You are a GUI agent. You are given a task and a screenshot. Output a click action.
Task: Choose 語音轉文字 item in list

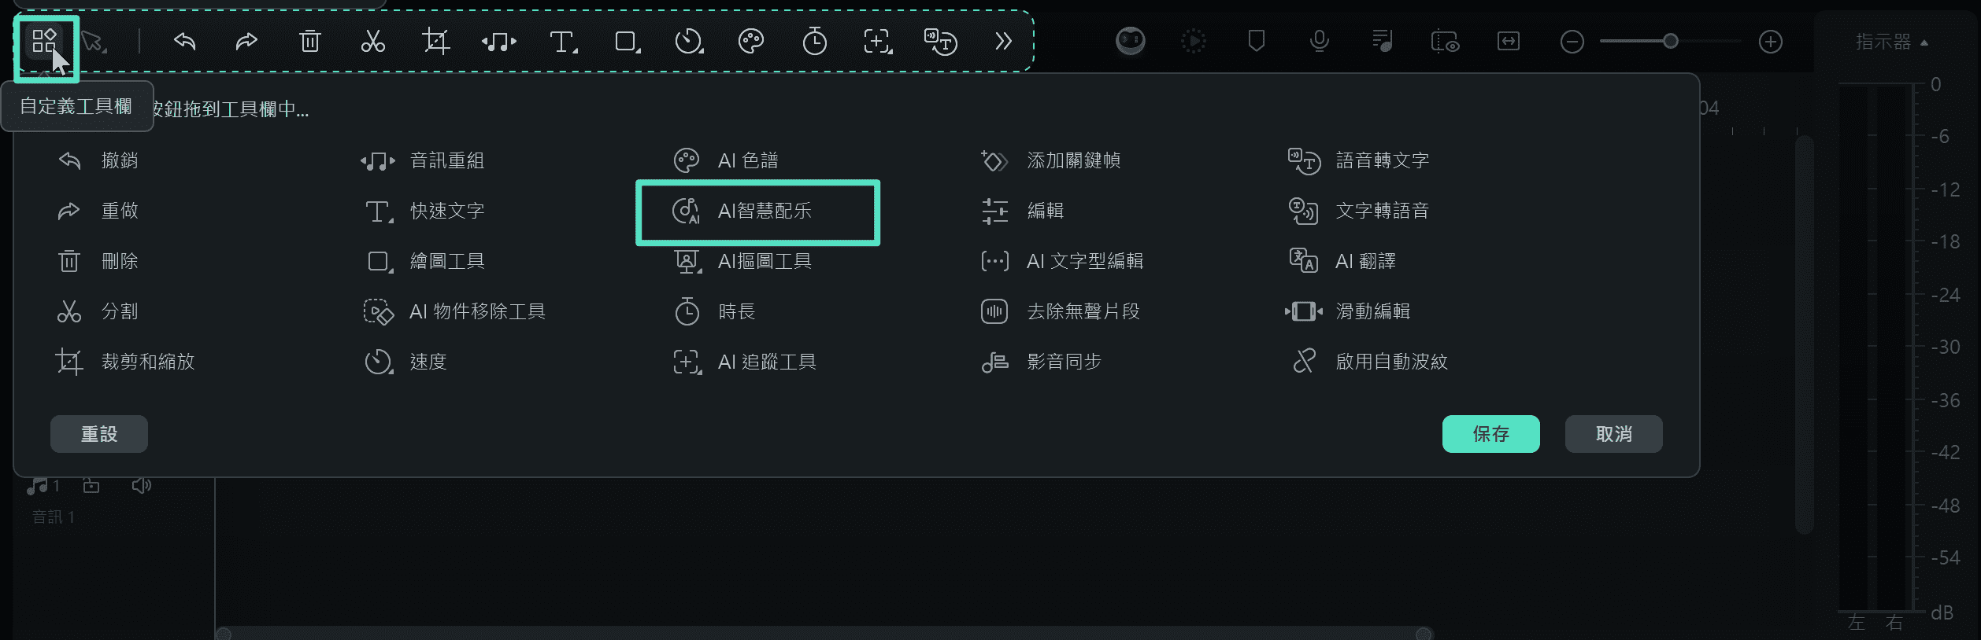click(1359, 160)
